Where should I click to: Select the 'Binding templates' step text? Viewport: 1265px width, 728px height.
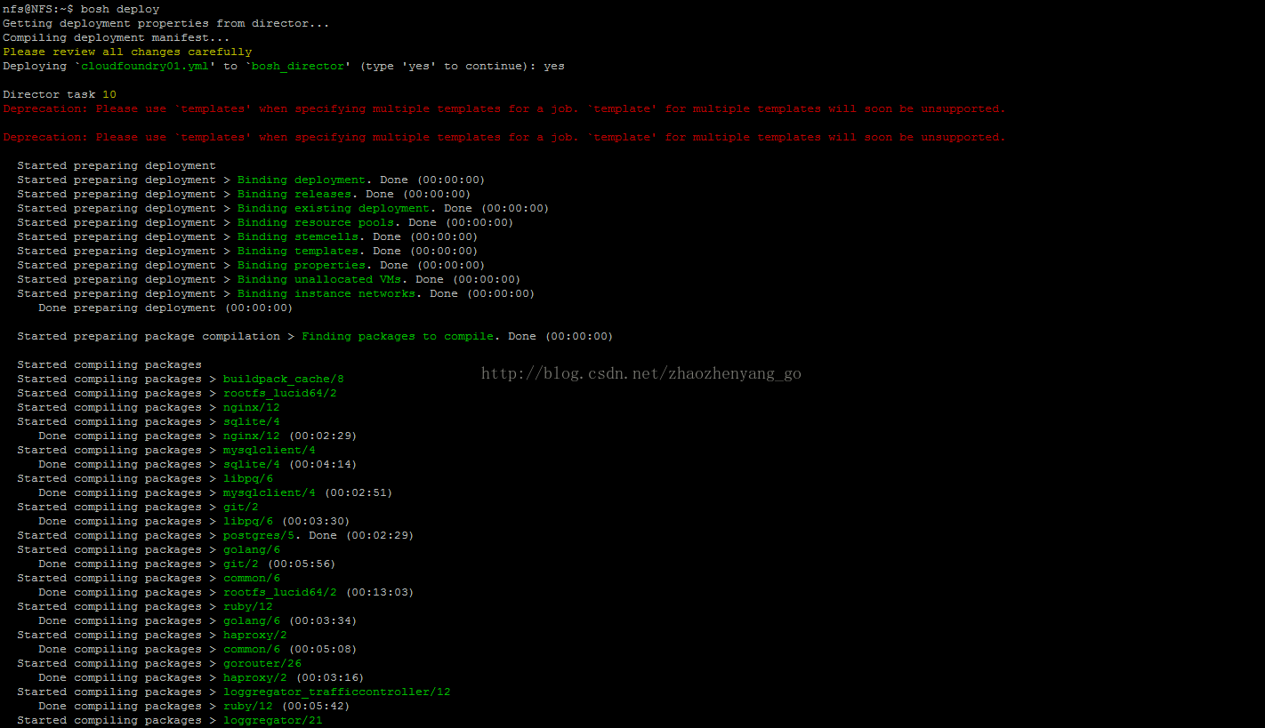(x=298, y=251)
